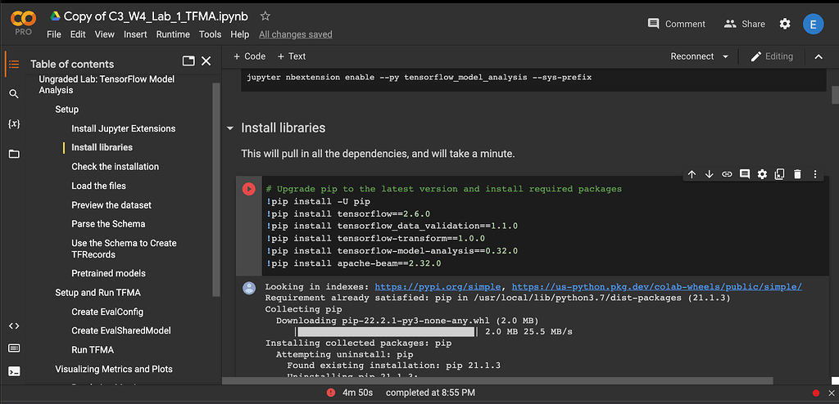Toggle the Table of contents panel
839x404 pixels.
point(14,64)
